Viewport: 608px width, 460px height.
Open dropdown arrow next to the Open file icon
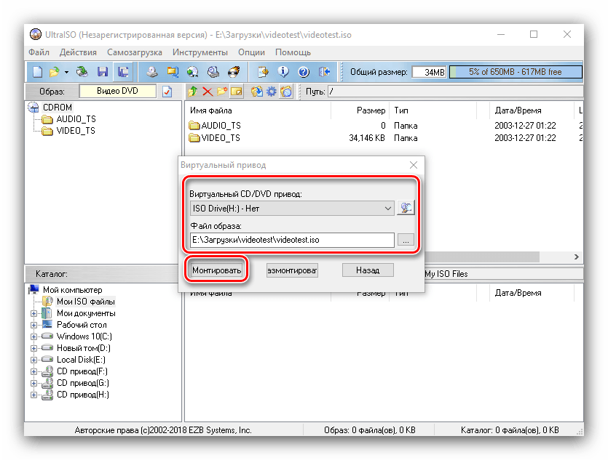click(66, 72)
